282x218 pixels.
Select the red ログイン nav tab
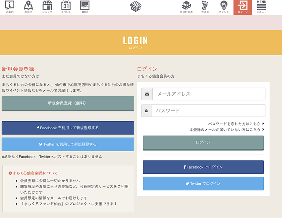pyautogui.click(x=242, y=7)
